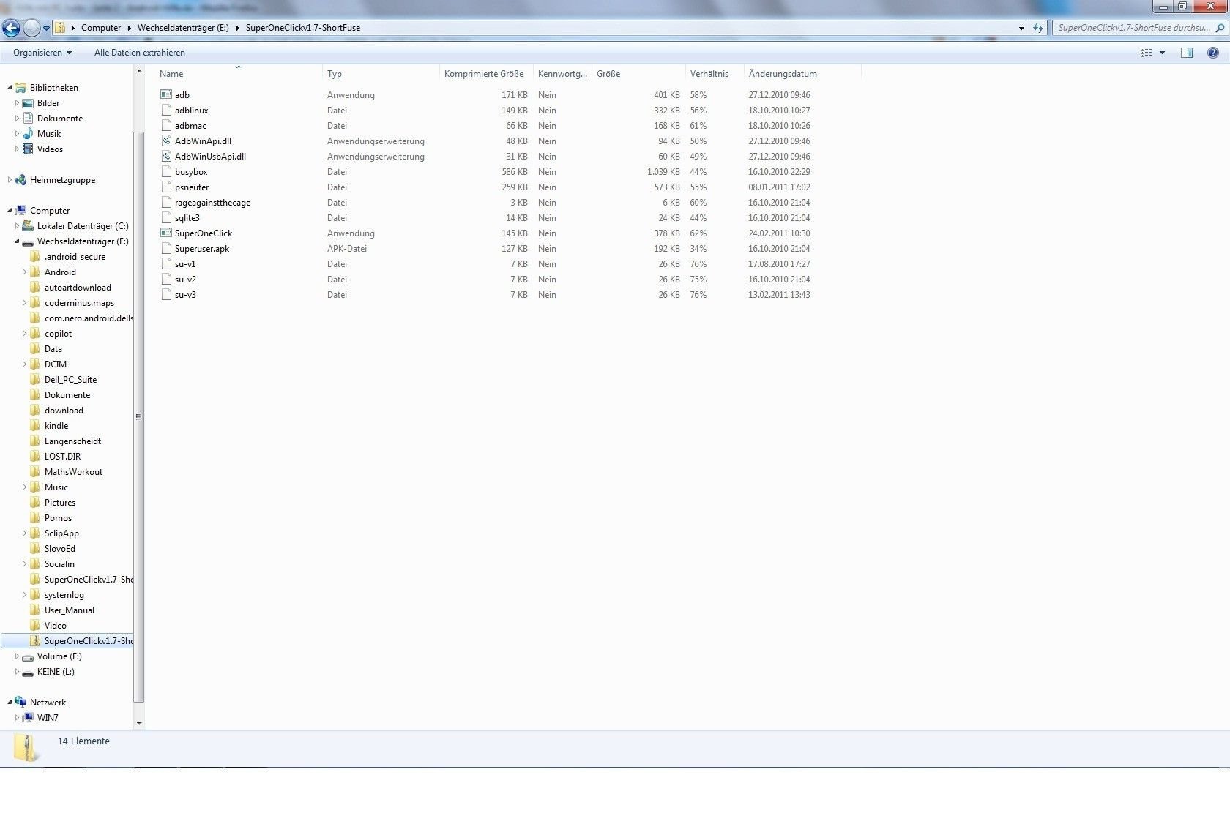The height and width of the screenshot is (835, 1230).
Task: Click Computer in the address breadcrumb
Action: [101, 28]
